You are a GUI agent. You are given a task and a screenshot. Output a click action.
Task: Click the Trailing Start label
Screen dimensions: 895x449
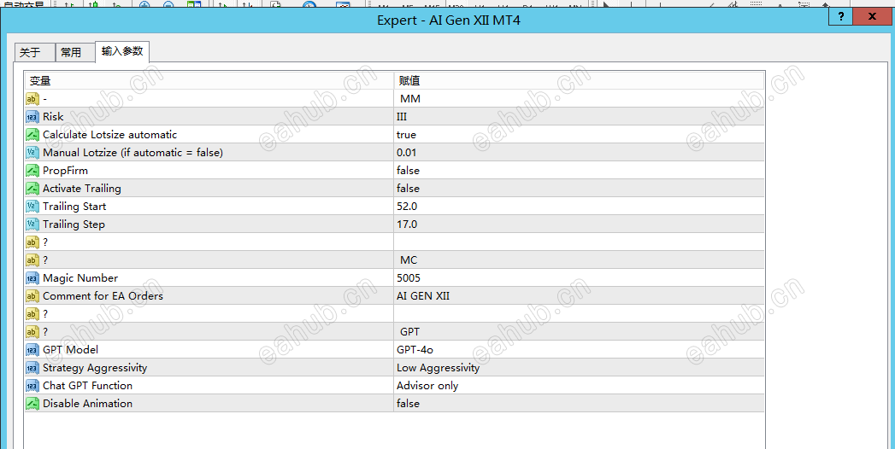pyautogui.click(x=74, y=207)
